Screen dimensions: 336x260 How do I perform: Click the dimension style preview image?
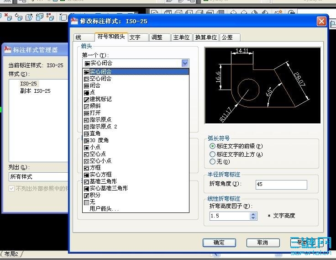point(262,85)
